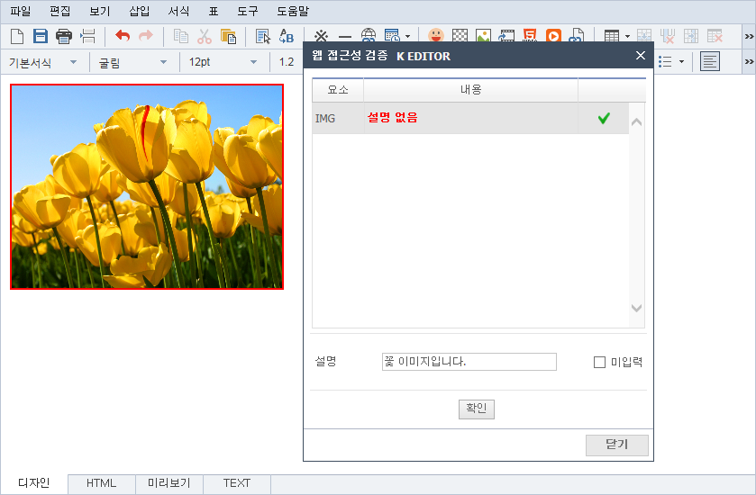The width and height of the screenshot is (756, 495).
Task: Click scroll down arrow in results list
Action: [636, 308]
